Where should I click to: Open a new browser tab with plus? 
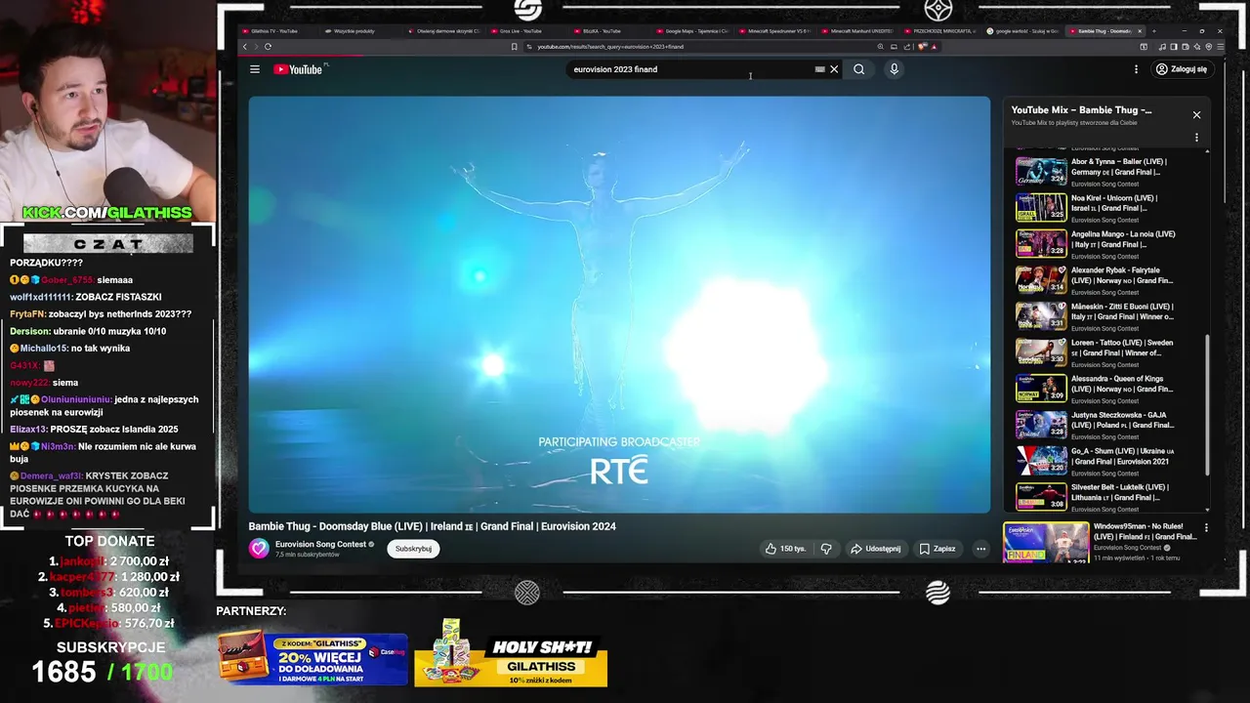pyautogui.click(x=1154, y=31)
